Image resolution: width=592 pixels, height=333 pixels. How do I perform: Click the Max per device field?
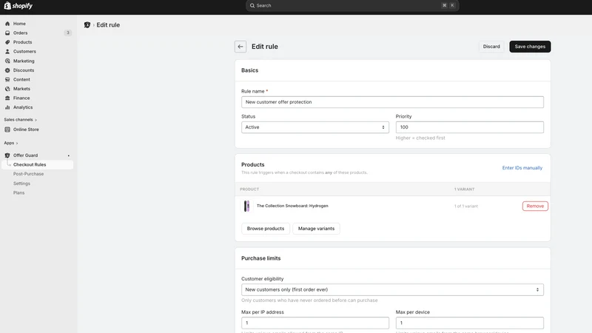(469, 323)
